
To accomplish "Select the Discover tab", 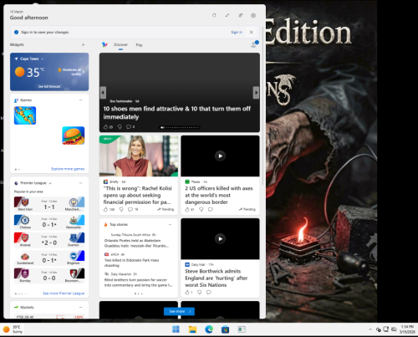I will click(x=120, y=44).
